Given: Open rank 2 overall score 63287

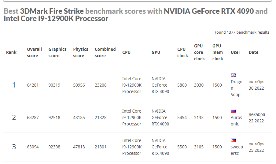Looking at the screenshot, I should 33,117.
